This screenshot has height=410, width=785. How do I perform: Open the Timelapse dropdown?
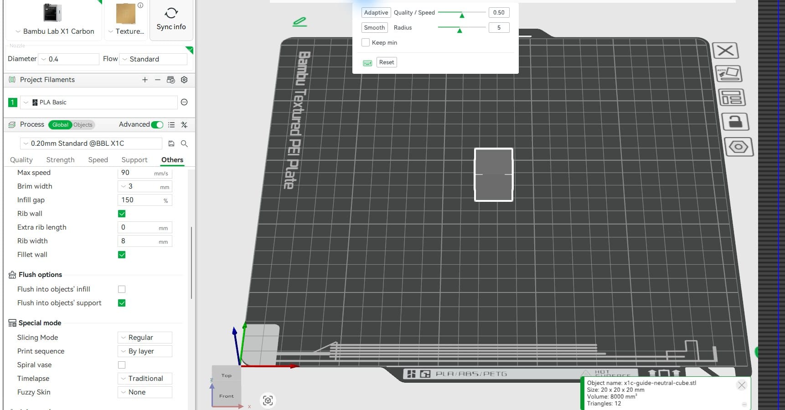[x=145, y=379]
